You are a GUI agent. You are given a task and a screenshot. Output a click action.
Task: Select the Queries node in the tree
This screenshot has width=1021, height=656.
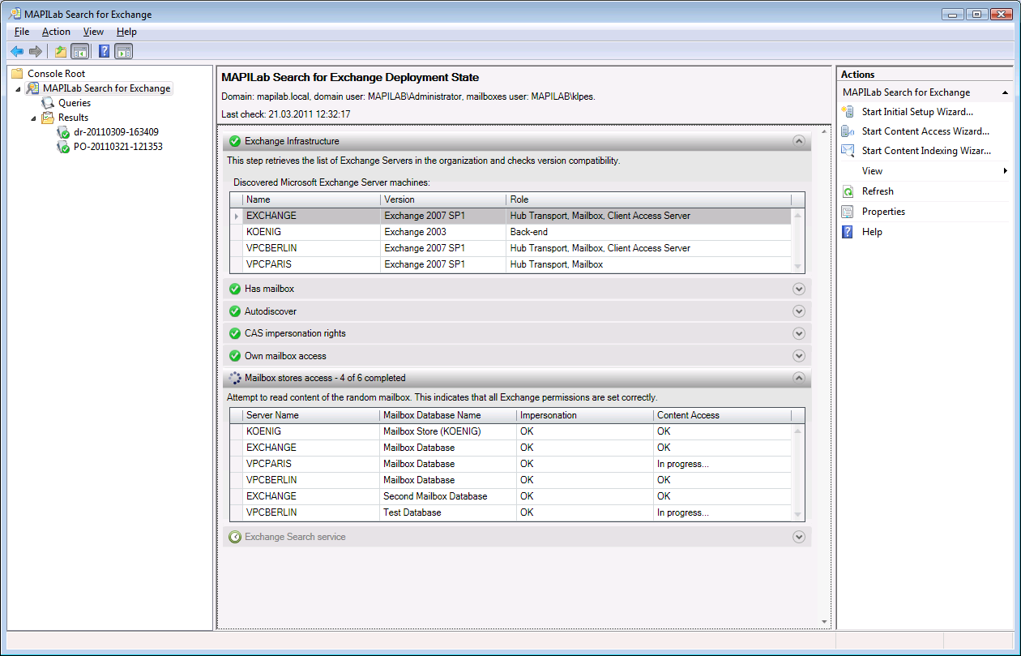click(74, 103)
